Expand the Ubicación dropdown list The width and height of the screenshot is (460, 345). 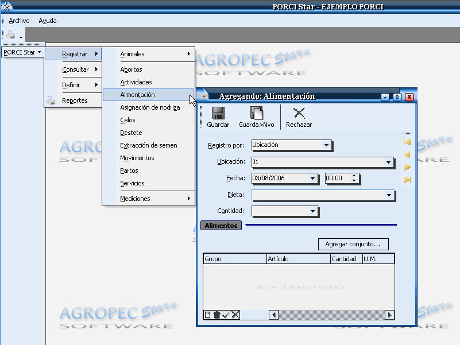(388, 162)
